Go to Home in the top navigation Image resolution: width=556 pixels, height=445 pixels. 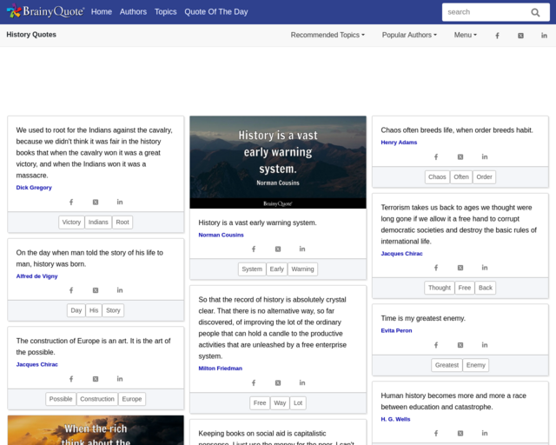102,11
